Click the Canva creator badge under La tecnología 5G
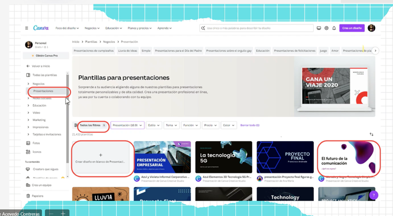The width and height of the screenshot is (393, 216). point(198,179)
